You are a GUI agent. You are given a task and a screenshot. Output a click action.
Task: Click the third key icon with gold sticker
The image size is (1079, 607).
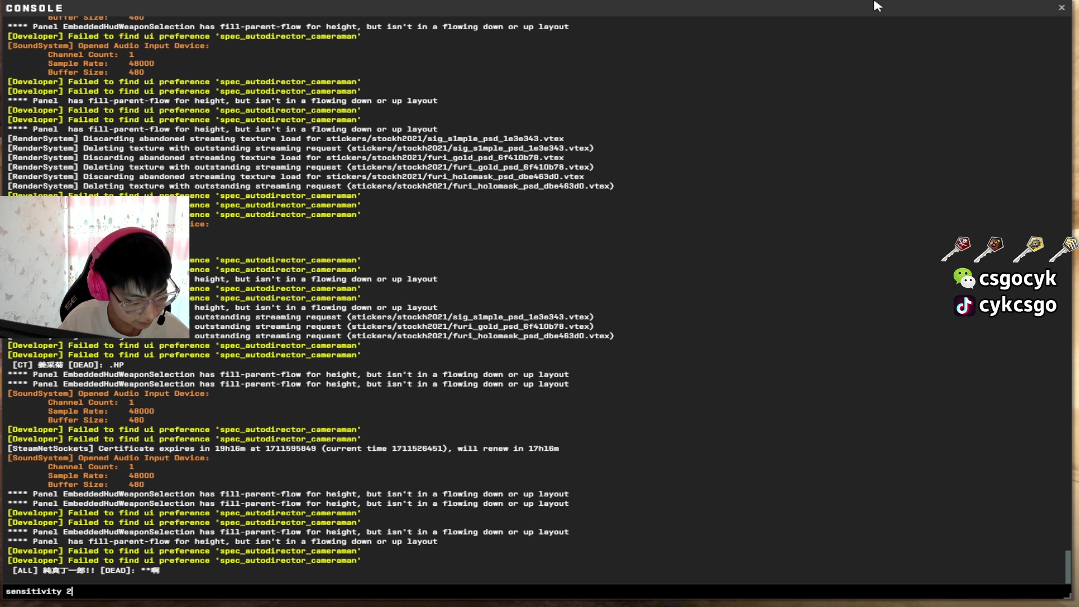[1028, 249]
